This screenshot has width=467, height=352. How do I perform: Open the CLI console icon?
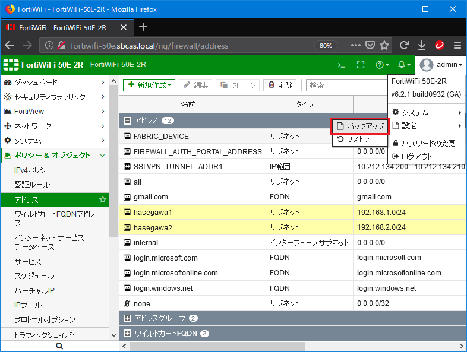coord(341,65)
